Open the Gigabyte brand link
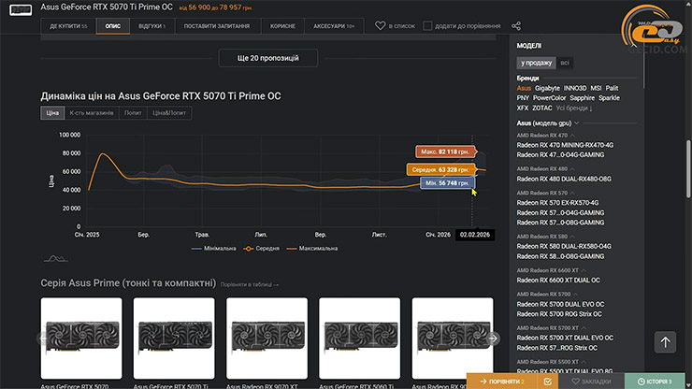The width and height of the screenshot is (692, 389). [x=547, y=88]
